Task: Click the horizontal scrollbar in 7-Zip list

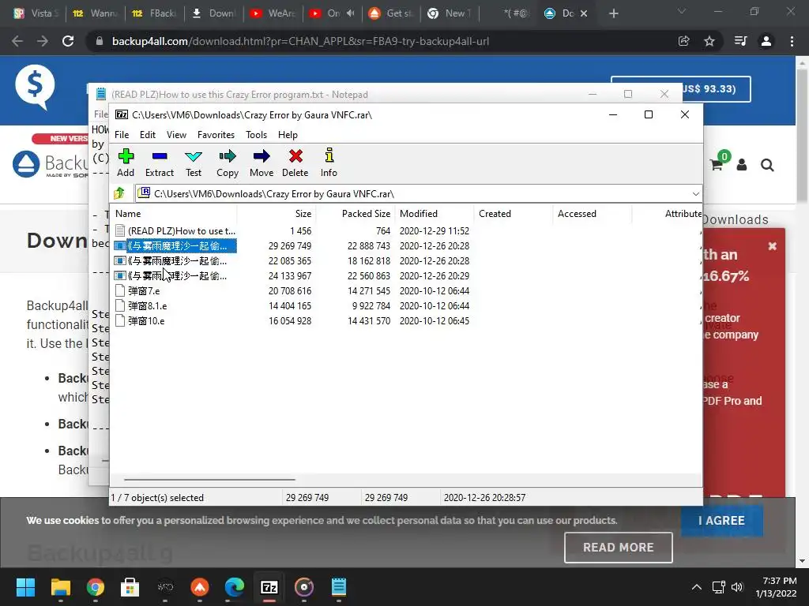Action: click(x=210, y=479)
